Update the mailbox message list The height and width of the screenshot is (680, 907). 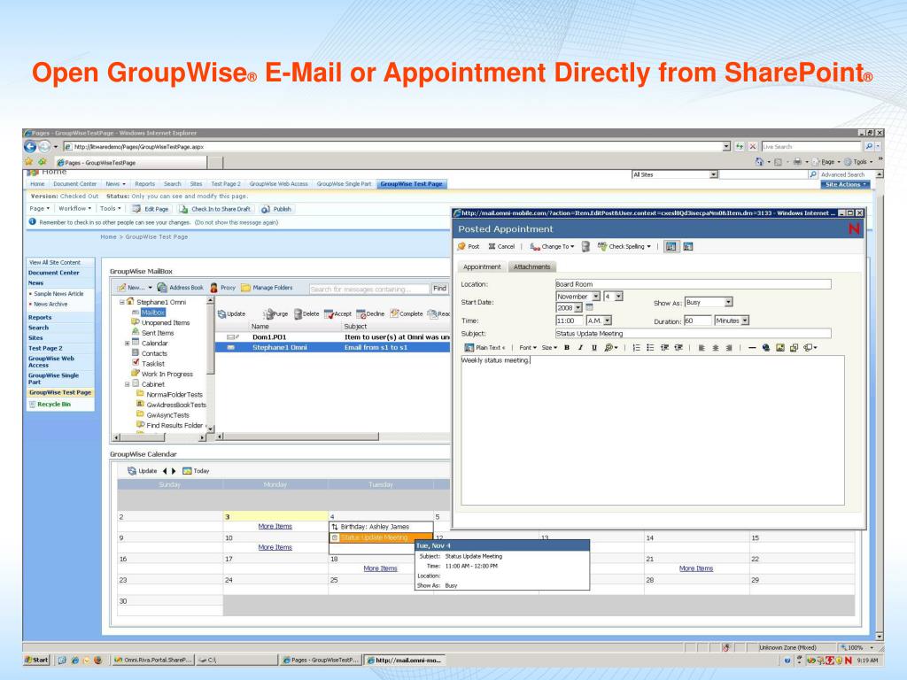tap(231, 314)
